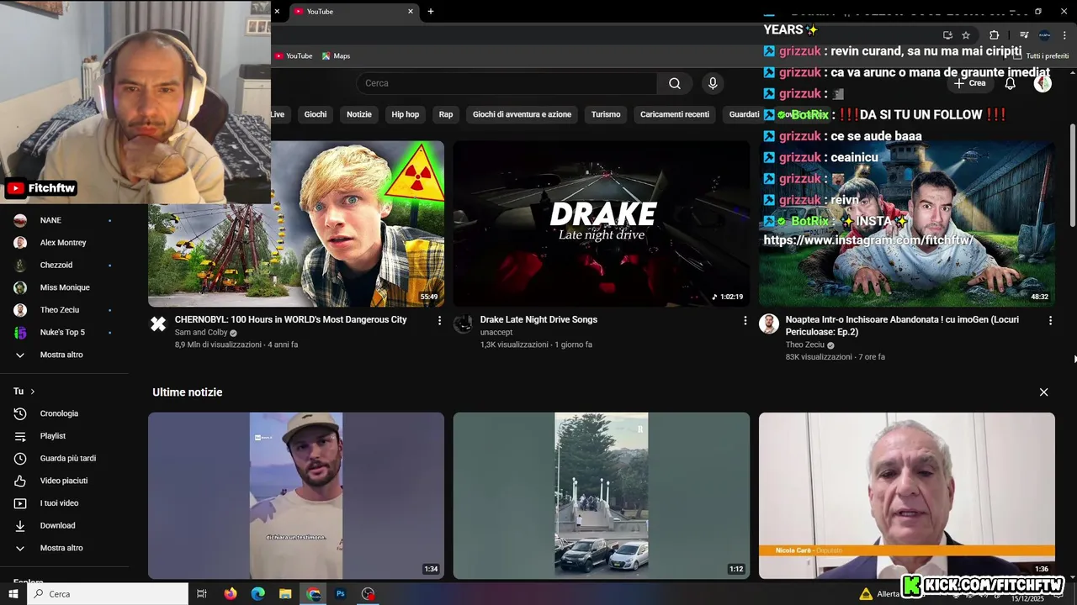The width and height of the screenshot is (1077, 605).
Task: Bookmark this page with the star icon
Action: [x=966, y=35]
